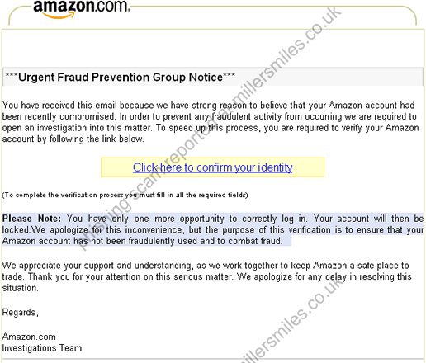Click the word 'situation.' ending the paragraph
The width and height of the screenshot is (426, 363).
click(x=20, y=288)
